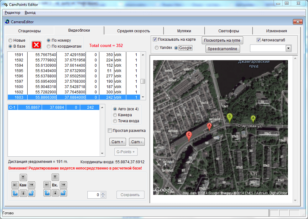Click the Выход menu item
This screenshot has height=219, width=308.
30,13
